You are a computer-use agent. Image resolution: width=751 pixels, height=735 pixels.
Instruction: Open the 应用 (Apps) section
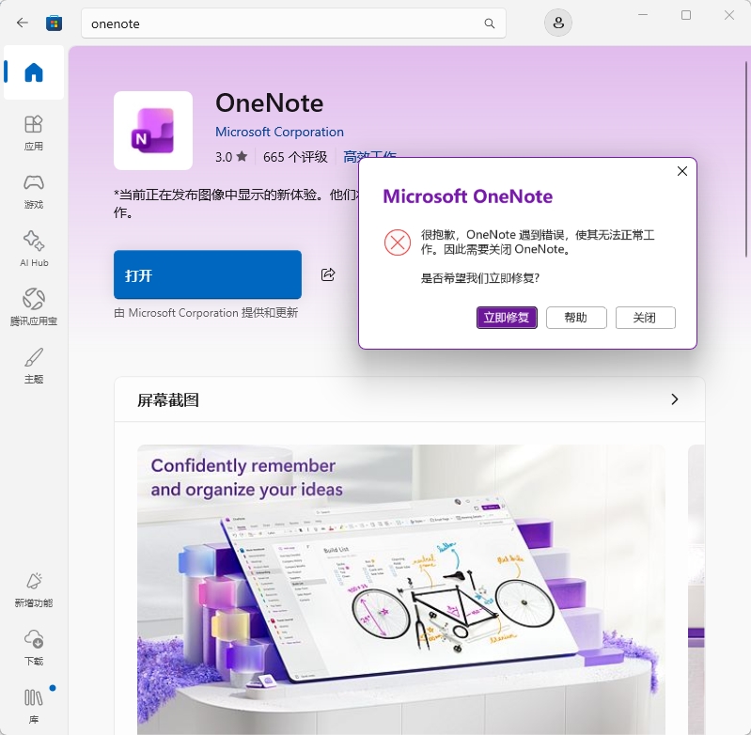tap(34, 133)
